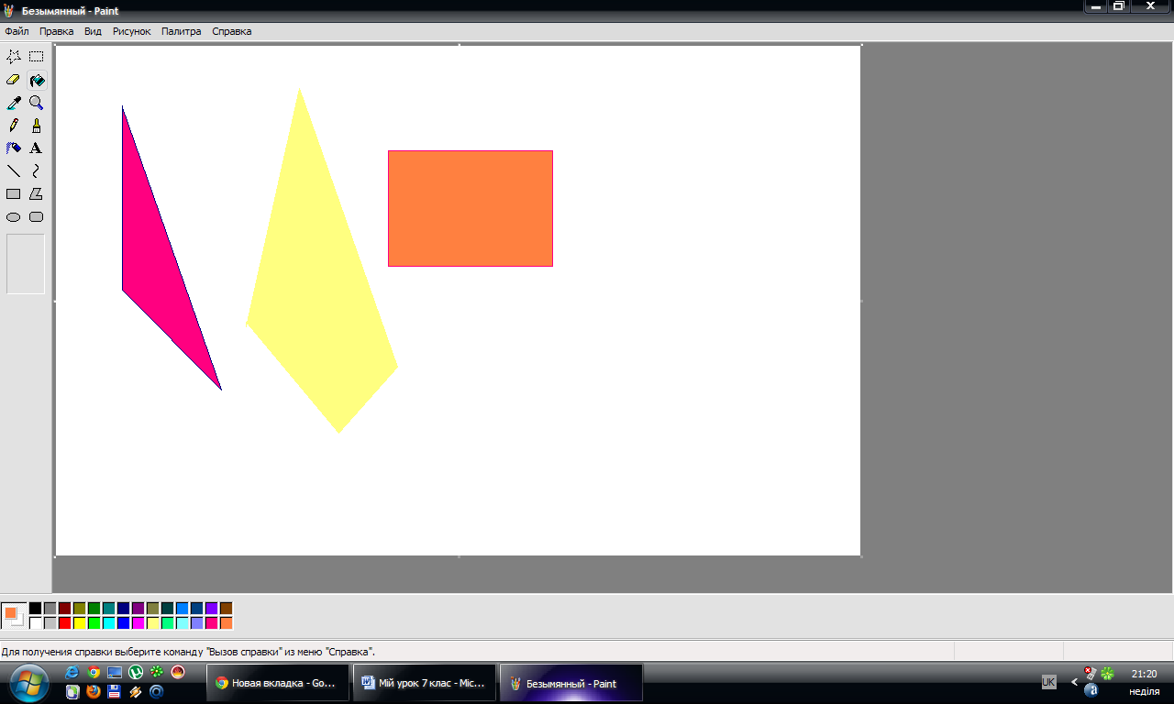The width and height of the screenshot is (1174, 704).
Task: Open the Палитра menu
Action: (181, 31)
